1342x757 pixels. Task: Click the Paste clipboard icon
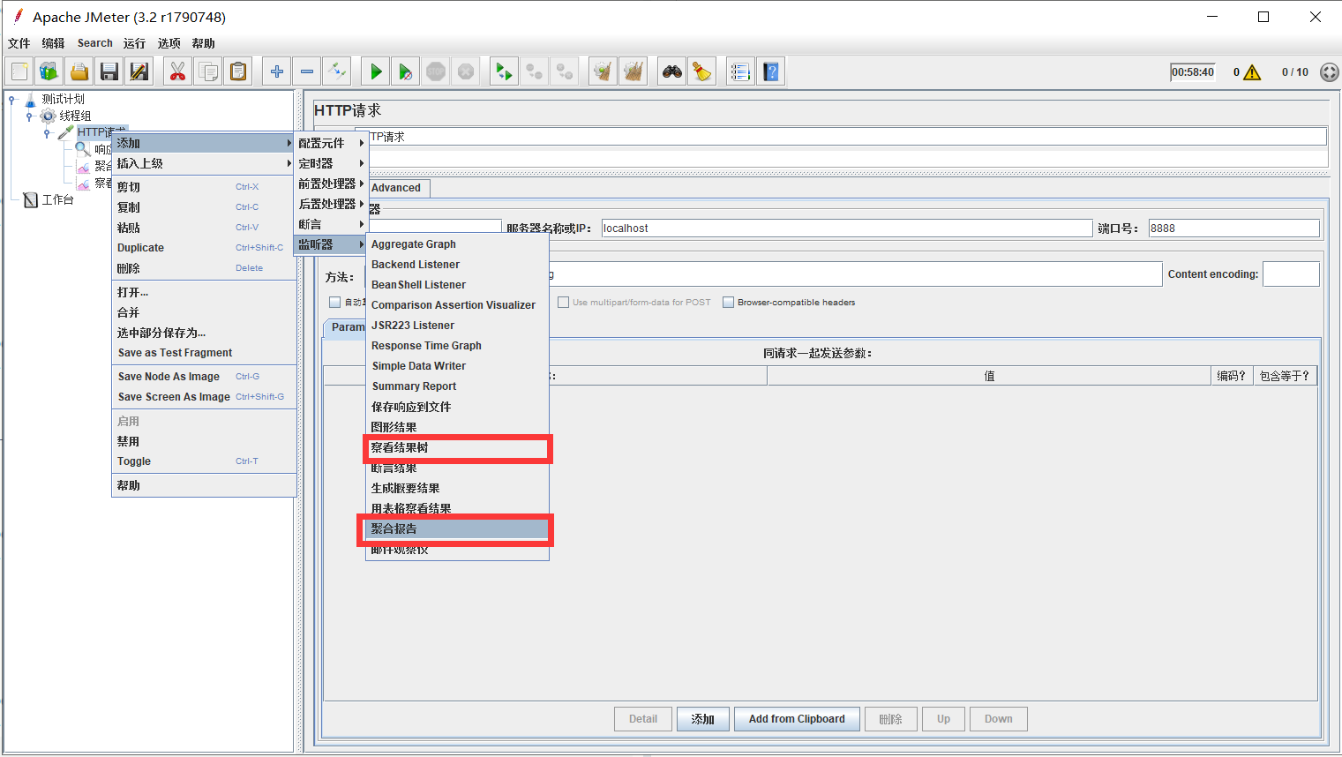point(238,71)
